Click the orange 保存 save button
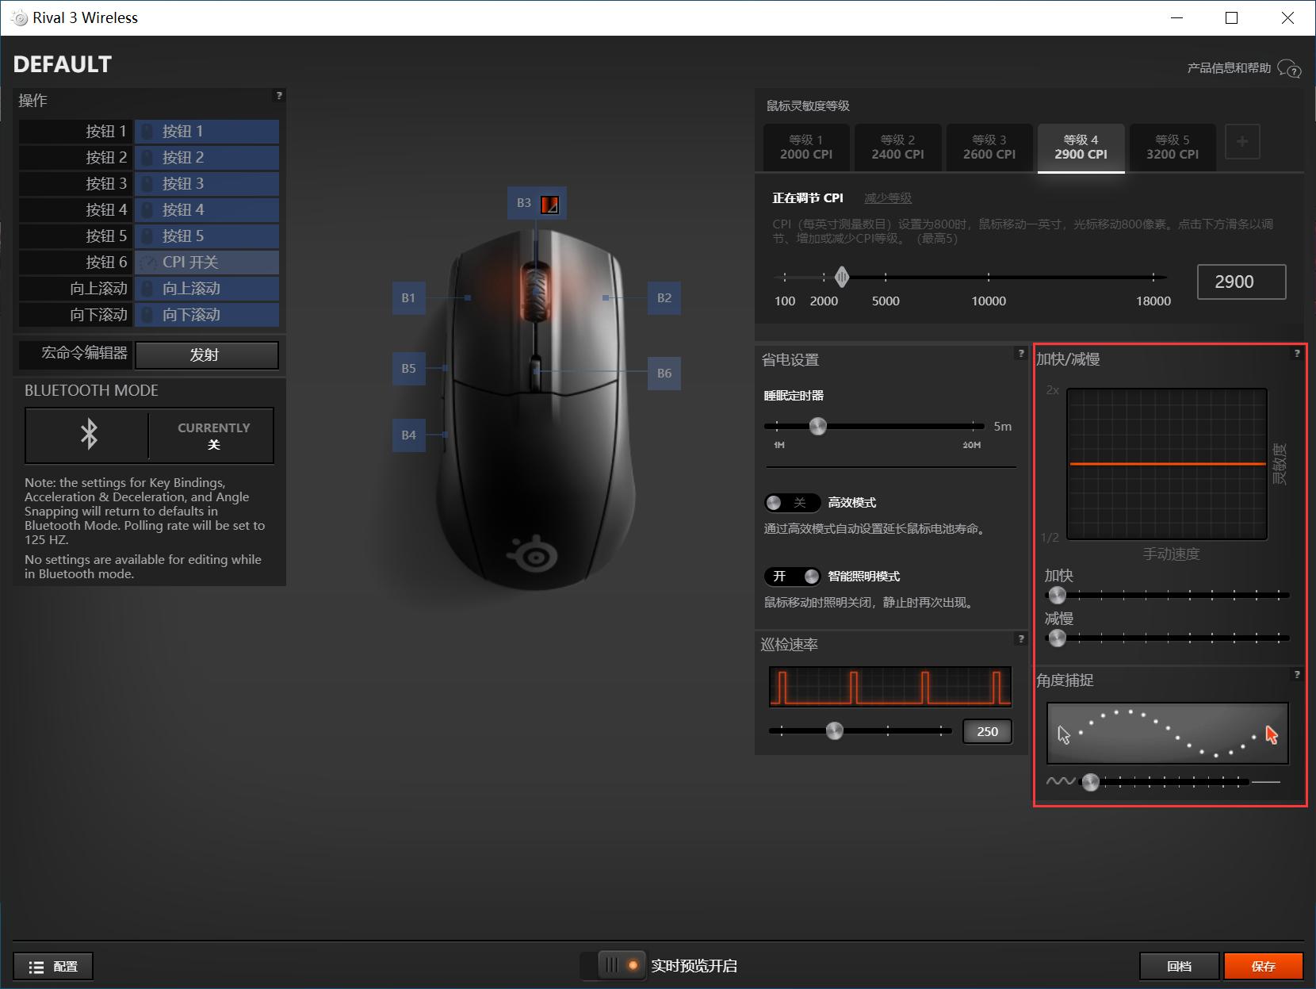Viewport: 1316px width, 989px height. pos(1263,966)
